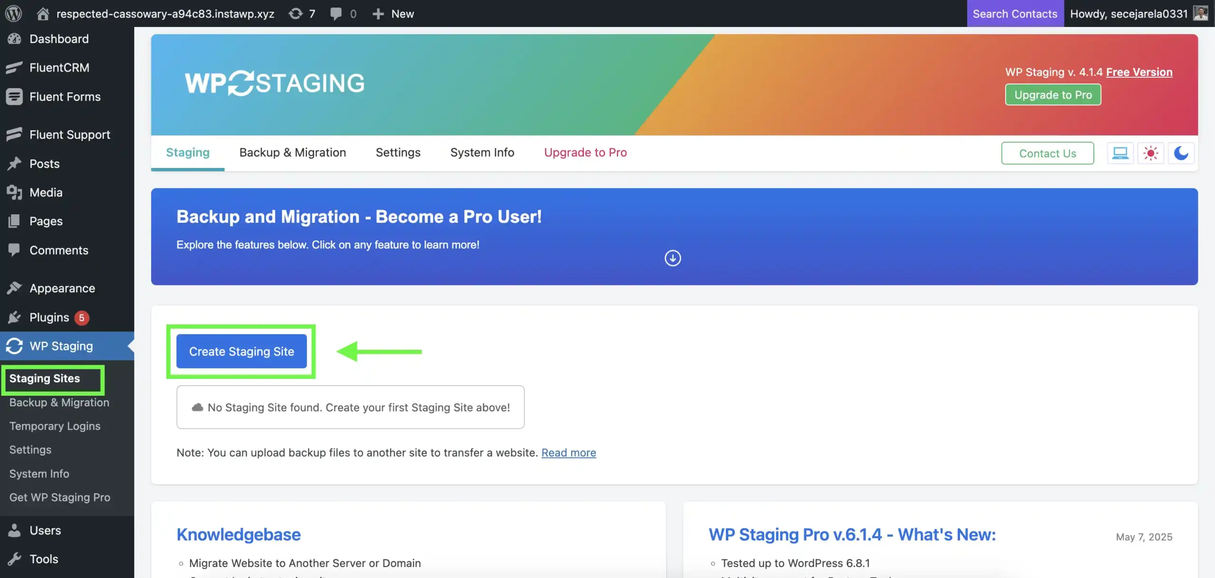Open Settings submenu under WP Staging
The image size is (1215, 578).
[x=30, y=450]
